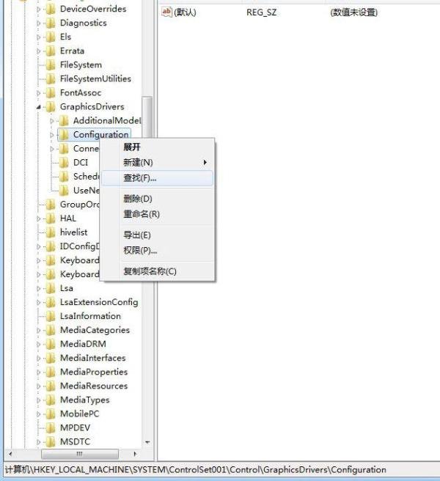The height and width of the screenshot is (481, 440).
Task: Click the MPDEV folder icon
Action: coord(51,428)
